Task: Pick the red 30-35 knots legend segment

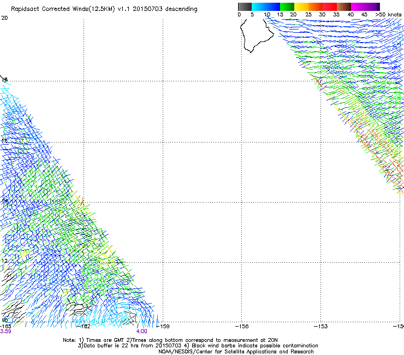Action: point(330,7)
